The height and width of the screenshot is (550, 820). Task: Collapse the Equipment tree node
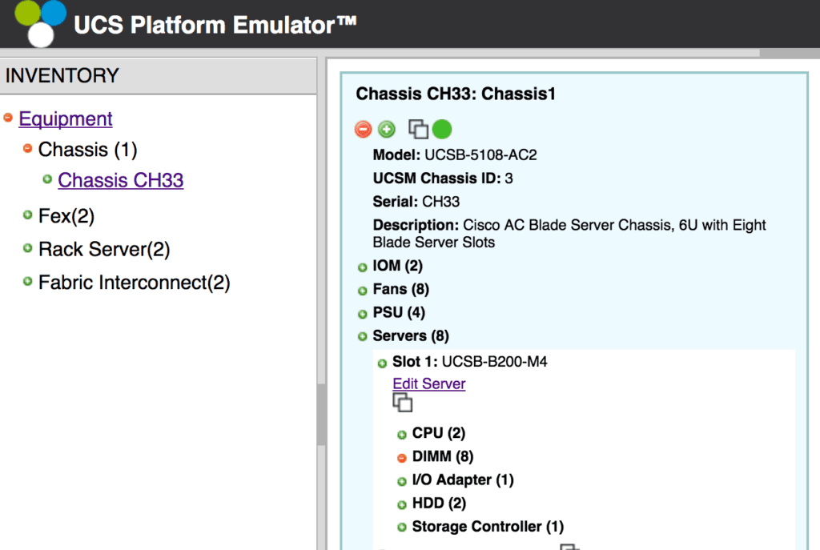[x=8, y=118]
